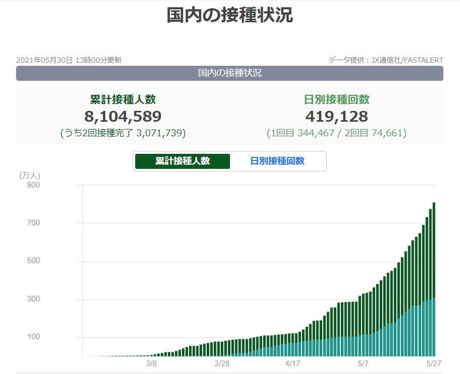The image size is (460, 374).
Task: Switch to the 日別接種回数 tab
Action: 277,161
